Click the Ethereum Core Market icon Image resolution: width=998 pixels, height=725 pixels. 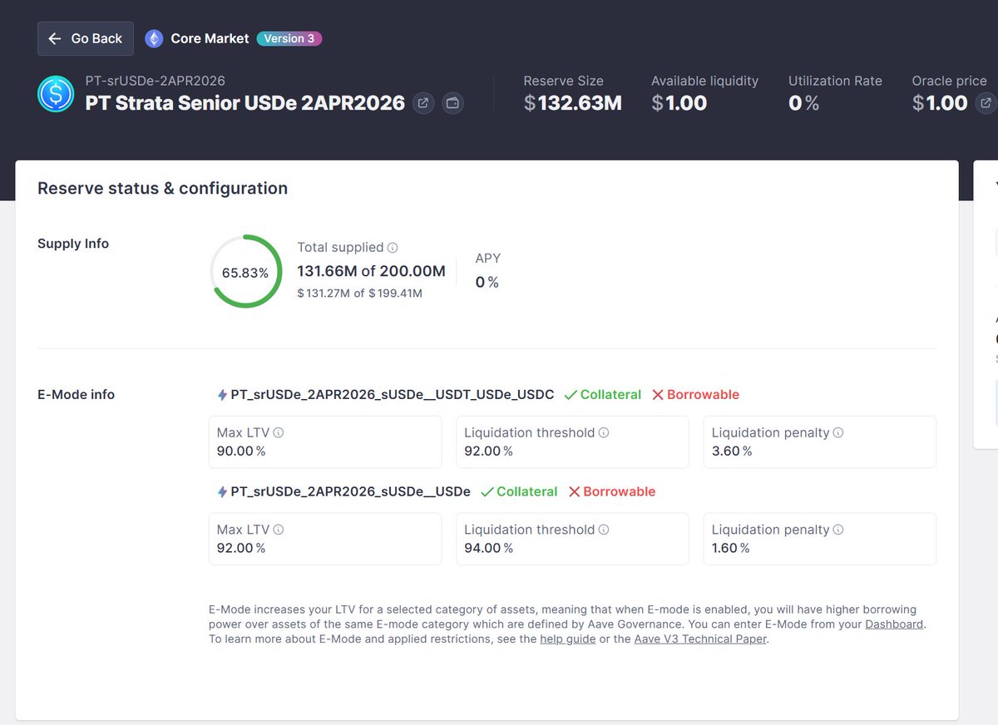[x=154, y=38]
